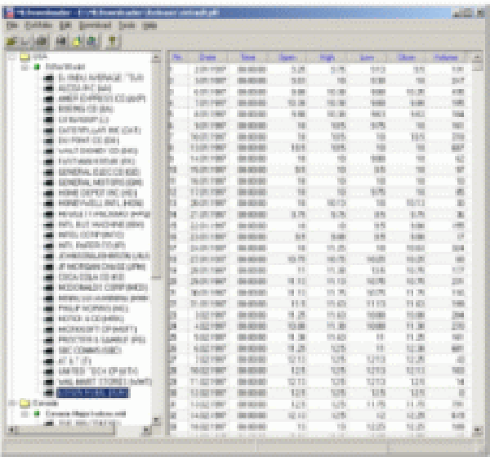Collapse the Canada major indices sub-node
Image resolution: width=490 pixels, height=457 pixels.
(x=24, y=414)
